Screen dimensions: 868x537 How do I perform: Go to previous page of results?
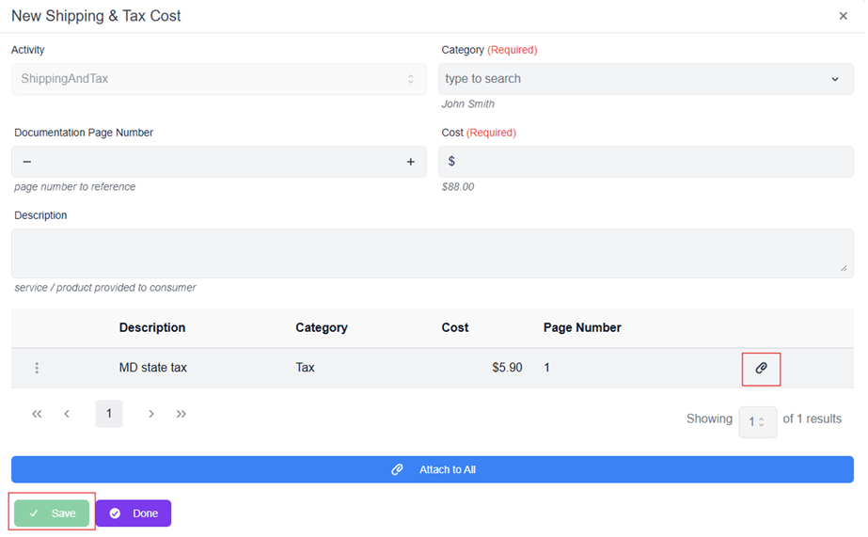(x=67, y=414)
